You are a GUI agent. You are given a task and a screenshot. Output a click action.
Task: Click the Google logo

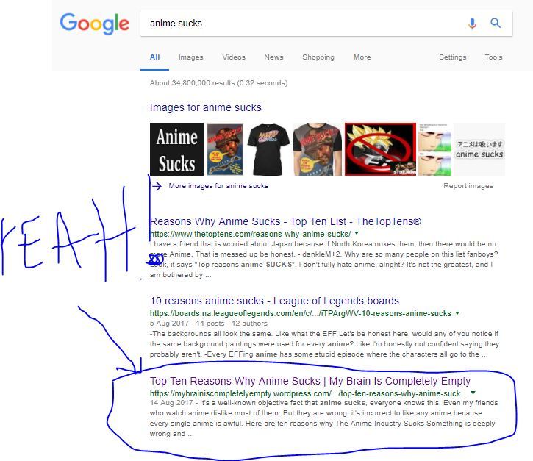95,24
